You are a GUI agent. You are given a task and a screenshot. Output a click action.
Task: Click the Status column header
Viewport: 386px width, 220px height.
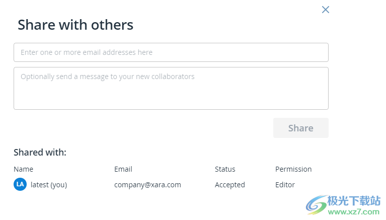click(225, 169)
